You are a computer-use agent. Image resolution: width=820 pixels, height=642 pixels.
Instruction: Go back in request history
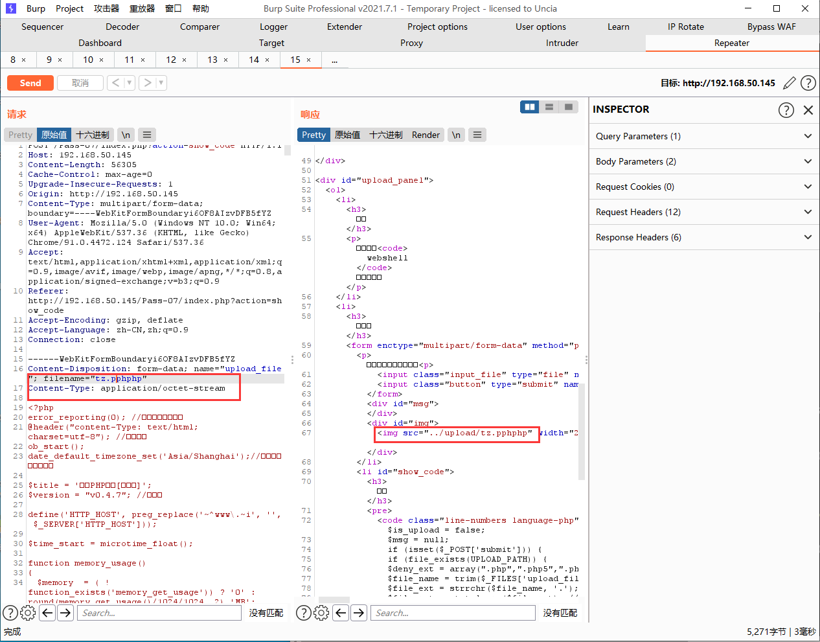click(x=115, y=83)
